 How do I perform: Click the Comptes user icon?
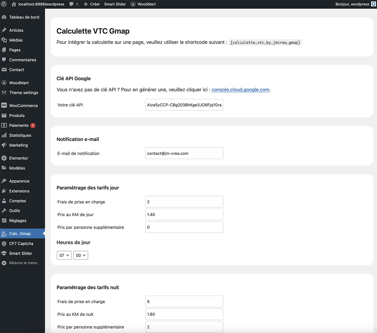click(4, 201)
